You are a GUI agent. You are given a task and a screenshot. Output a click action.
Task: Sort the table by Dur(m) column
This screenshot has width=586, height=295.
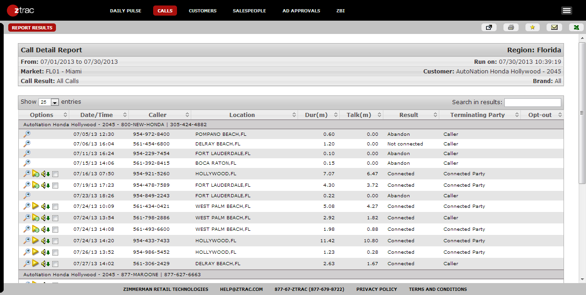[x=319, y=115]
